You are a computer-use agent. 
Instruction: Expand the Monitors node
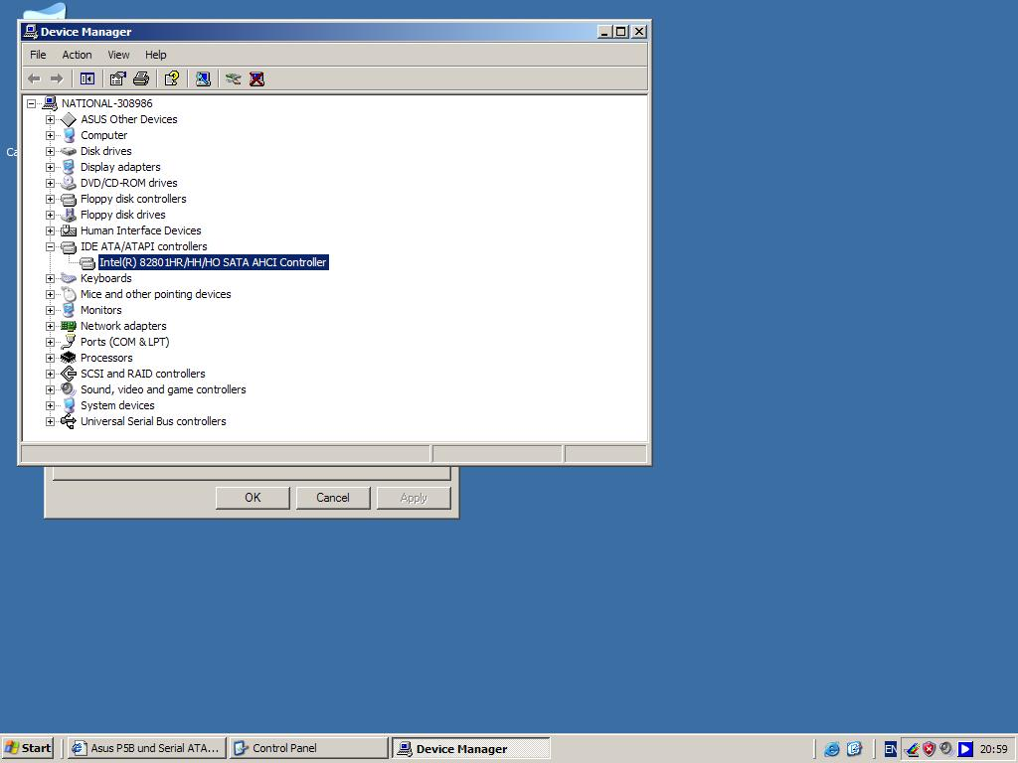(50, 310)
